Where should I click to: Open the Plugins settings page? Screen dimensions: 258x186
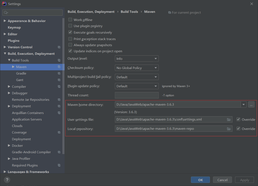14,41
